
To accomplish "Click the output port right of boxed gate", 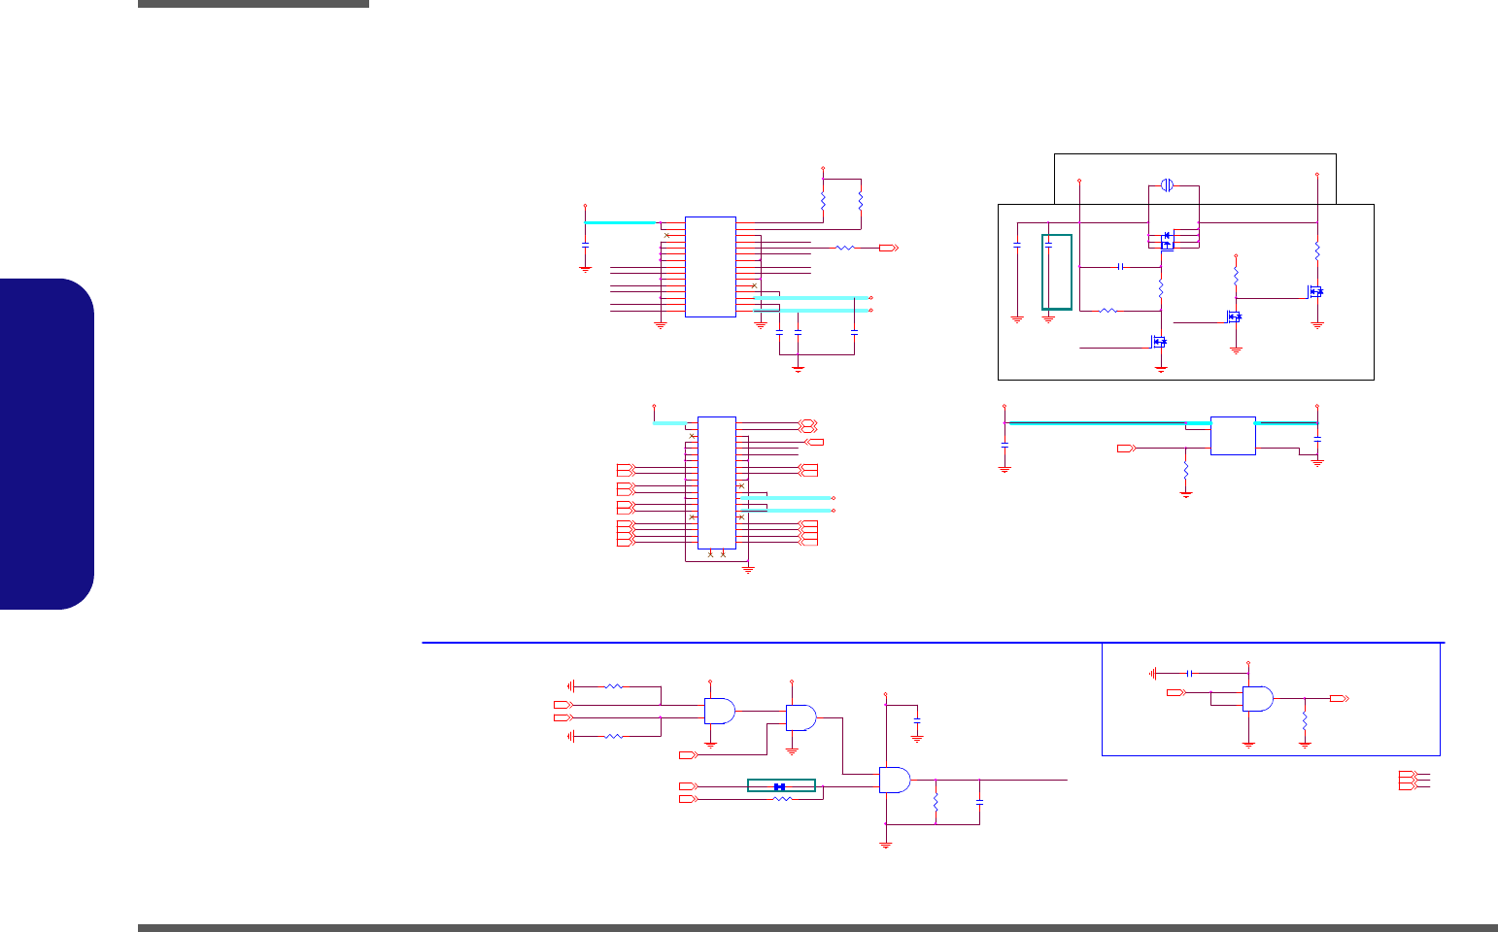I will (x=1339, y=698).
